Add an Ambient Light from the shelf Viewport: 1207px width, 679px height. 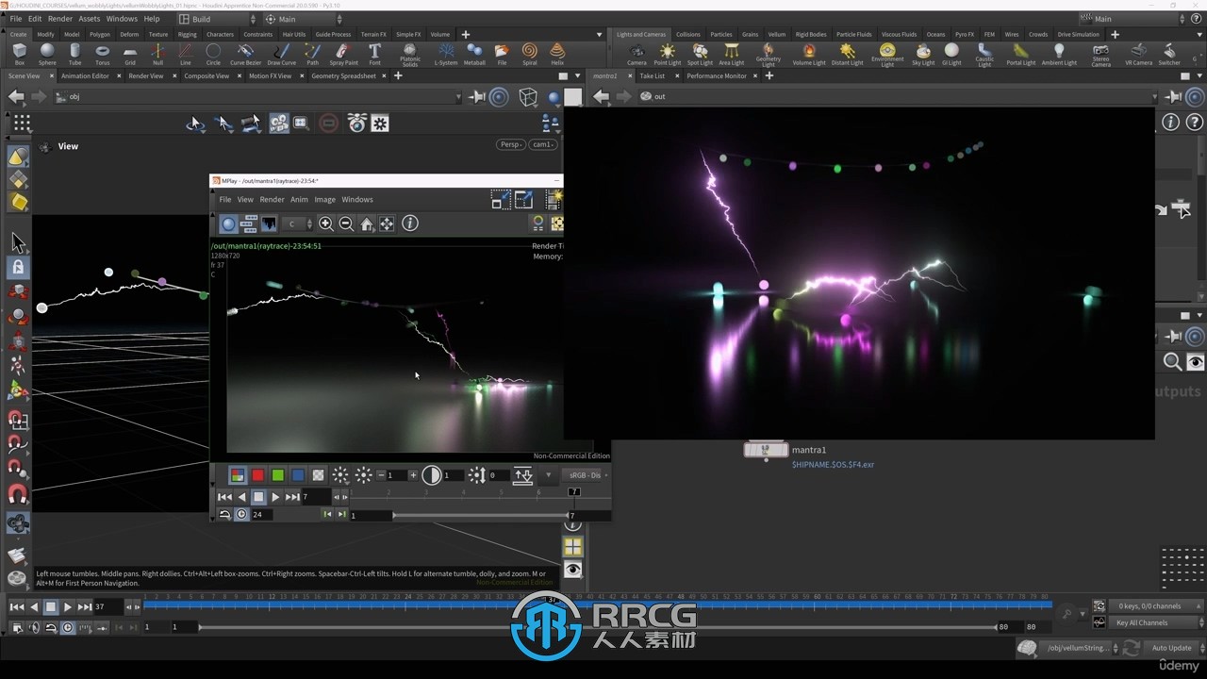click(1059, 54)
